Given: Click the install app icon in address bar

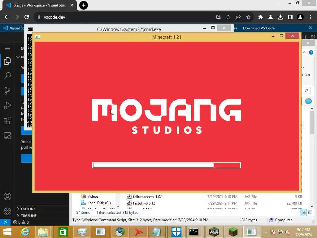Looking at the screenshot, I should (x=218, y=17).
